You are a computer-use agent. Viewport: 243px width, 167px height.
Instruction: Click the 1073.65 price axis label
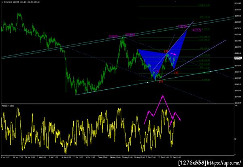[x=238, y=97]
